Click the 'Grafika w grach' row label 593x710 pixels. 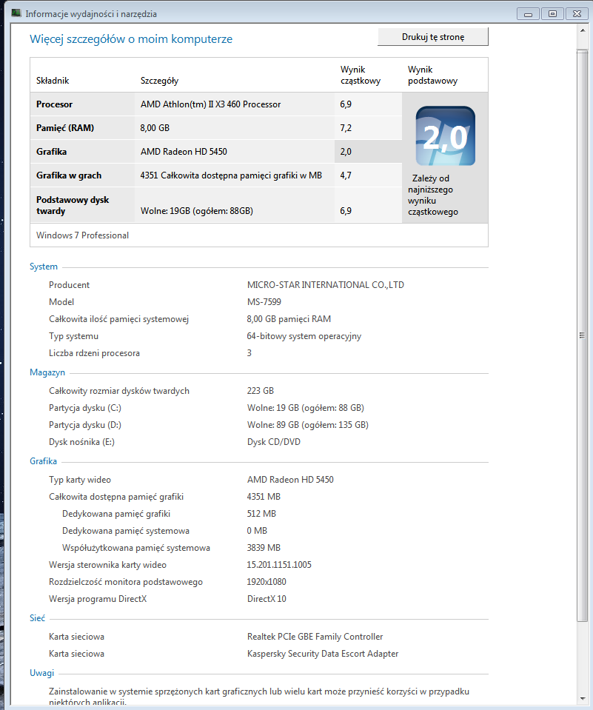tap(69, 175)
